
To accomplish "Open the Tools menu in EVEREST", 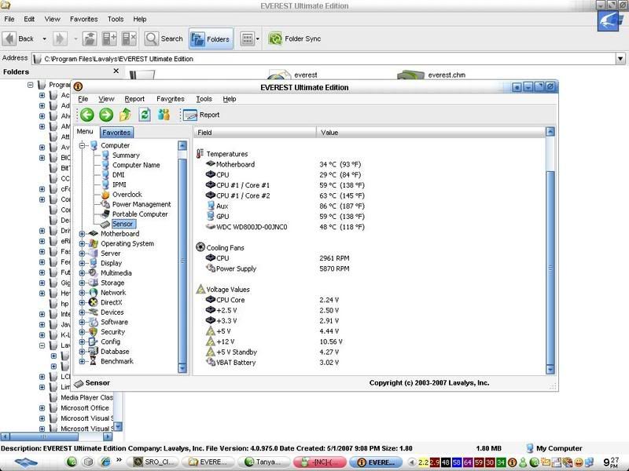I will [x=204, y=99].
